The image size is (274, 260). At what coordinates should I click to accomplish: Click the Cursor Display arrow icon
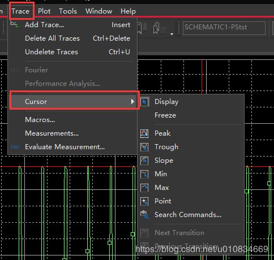144,102
